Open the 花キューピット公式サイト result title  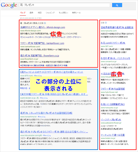pos(52,72)
